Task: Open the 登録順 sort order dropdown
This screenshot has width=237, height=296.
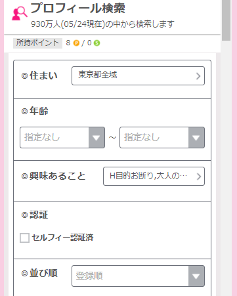Action: tap(139, 276)
